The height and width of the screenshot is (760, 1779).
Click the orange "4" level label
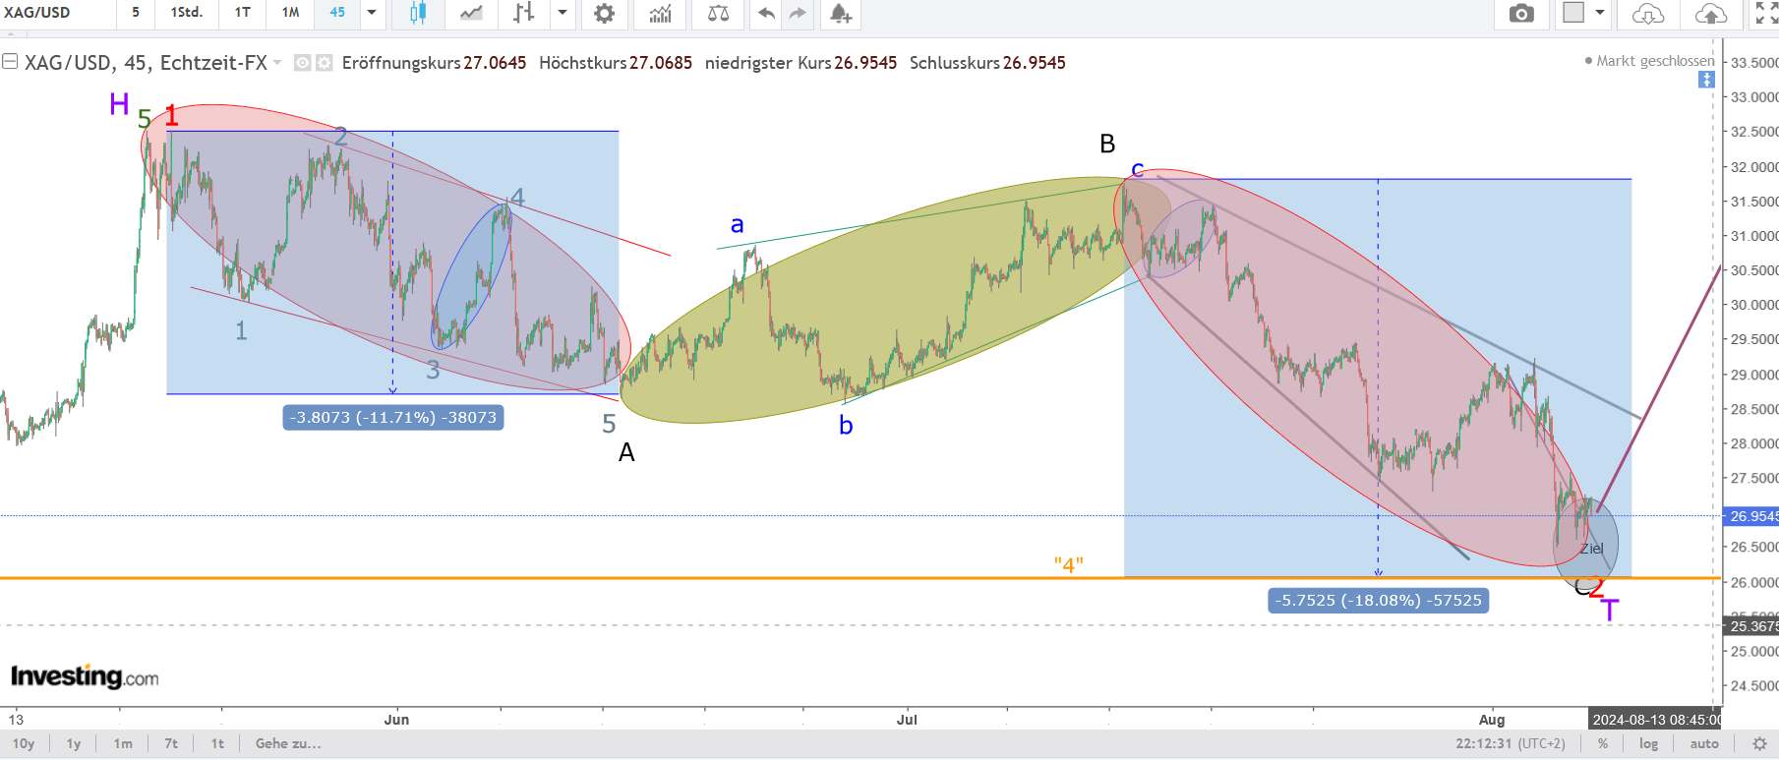pos(1069,565)
